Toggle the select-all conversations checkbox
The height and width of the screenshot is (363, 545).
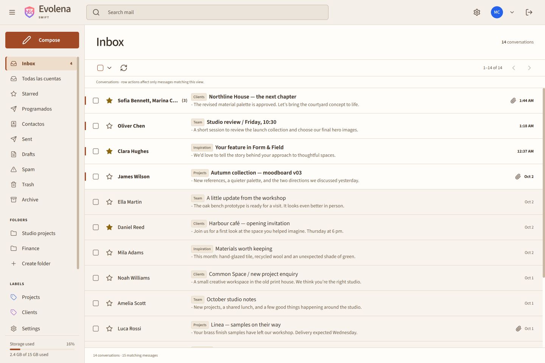tap(100, 68)
